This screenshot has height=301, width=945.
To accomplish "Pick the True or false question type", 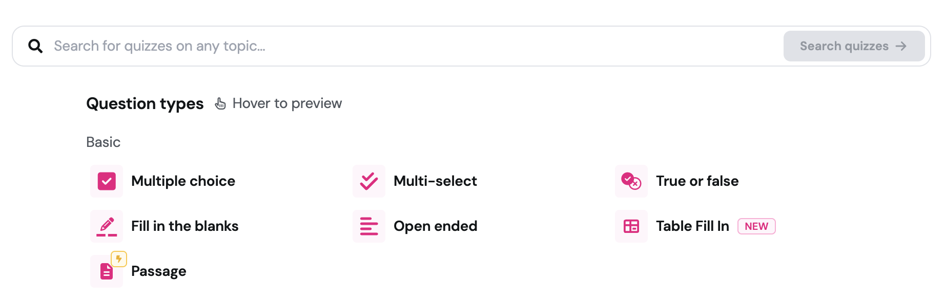I will 697,181.
